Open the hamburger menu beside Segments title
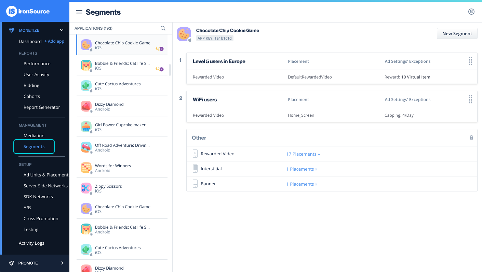 [79, 12]
